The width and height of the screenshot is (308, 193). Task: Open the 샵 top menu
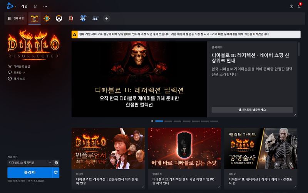point(35,6)
